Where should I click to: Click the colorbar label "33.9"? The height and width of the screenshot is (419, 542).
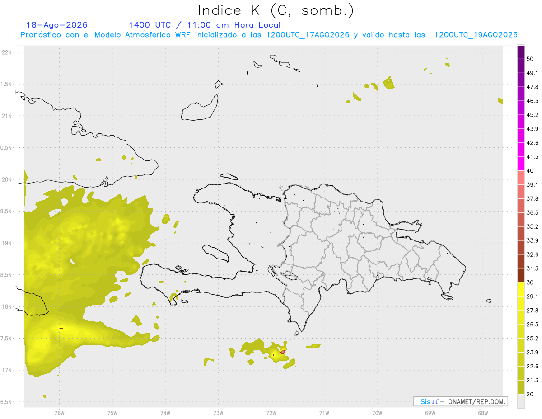pyautogui.click(x=533, y=241)
